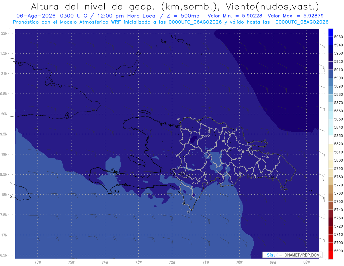Pick the pale yellow swatch between 5810 and 5820
Screen dimensions: 344x266
coord(331,148)
